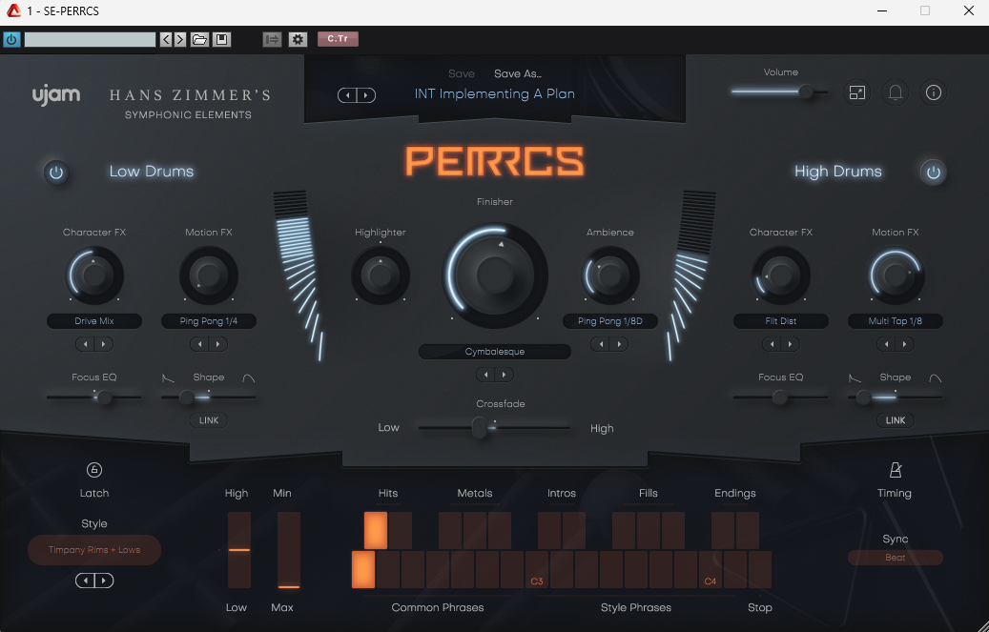The image size is (989, 632).
Task: Open the Sync Beat selector
Action: [895, 558]
